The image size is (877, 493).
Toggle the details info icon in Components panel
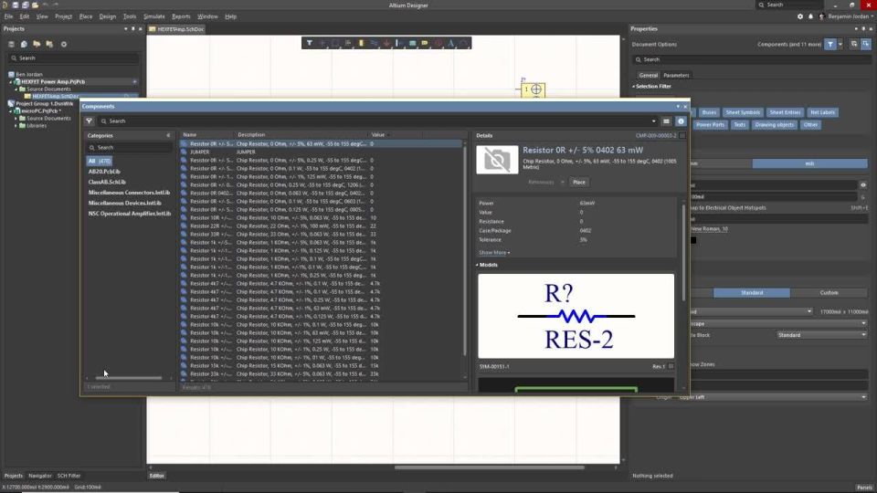pyautogui.click(x=681, y=121)
